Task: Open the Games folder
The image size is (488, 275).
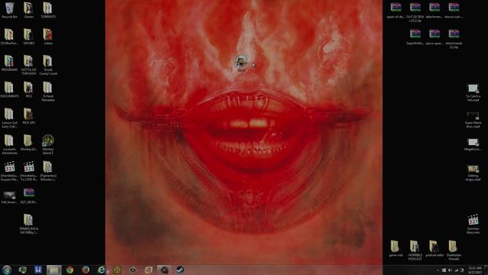Action: pyautogui.click(x=29, y=10)
